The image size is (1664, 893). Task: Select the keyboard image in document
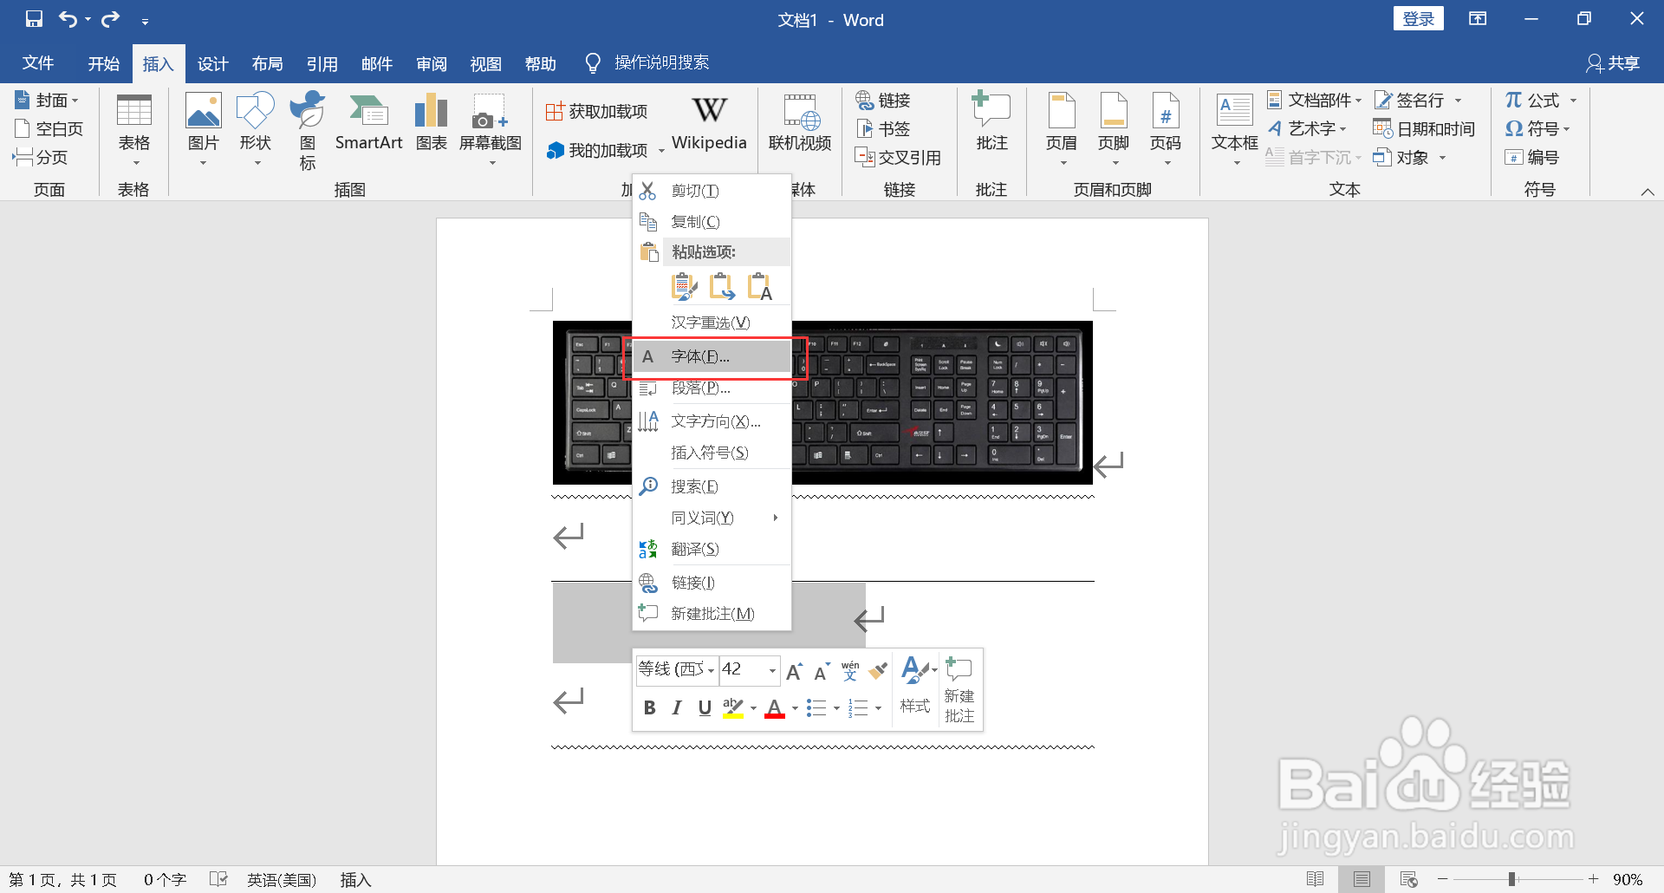(822, 402)
